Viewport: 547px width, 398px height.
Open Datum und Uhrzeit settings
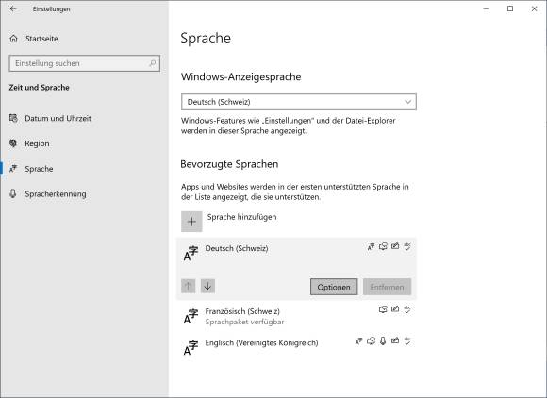point(58,118)
